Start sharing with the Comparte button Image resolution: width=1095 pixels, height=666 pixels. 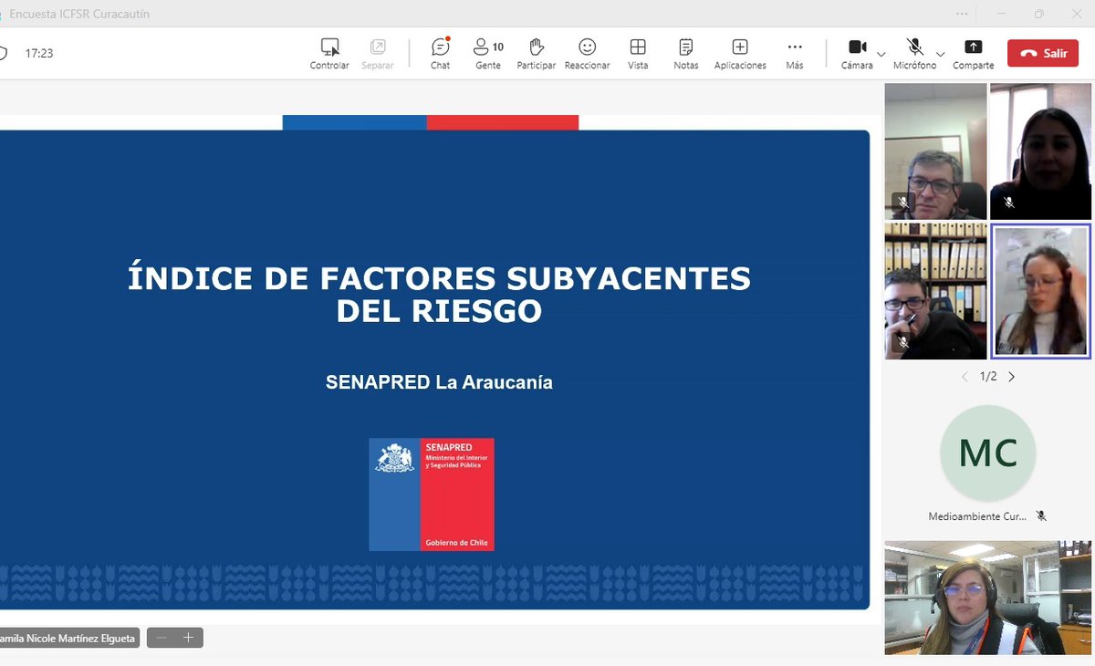coord(974,54)
